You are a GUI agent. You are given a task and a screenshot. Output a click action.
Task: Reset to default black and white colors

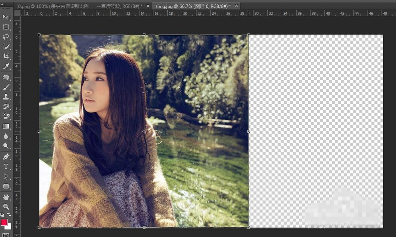pos(2,215)
